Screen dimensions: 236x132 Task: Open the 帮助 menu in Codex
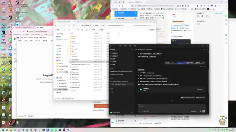[x=135, y=46]
